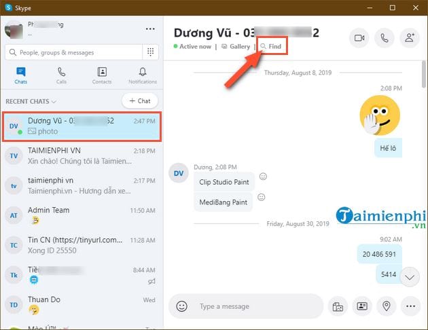This screenshot has width=428, height=330.
Task: Open the Tin CN chat
Action: coord(82,245)
